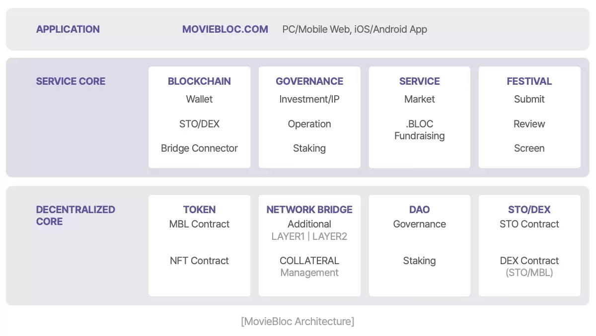Open the GOVERNANCE heading
The width and height of the screenshot is (596, 336).
(x=309, y=81)
